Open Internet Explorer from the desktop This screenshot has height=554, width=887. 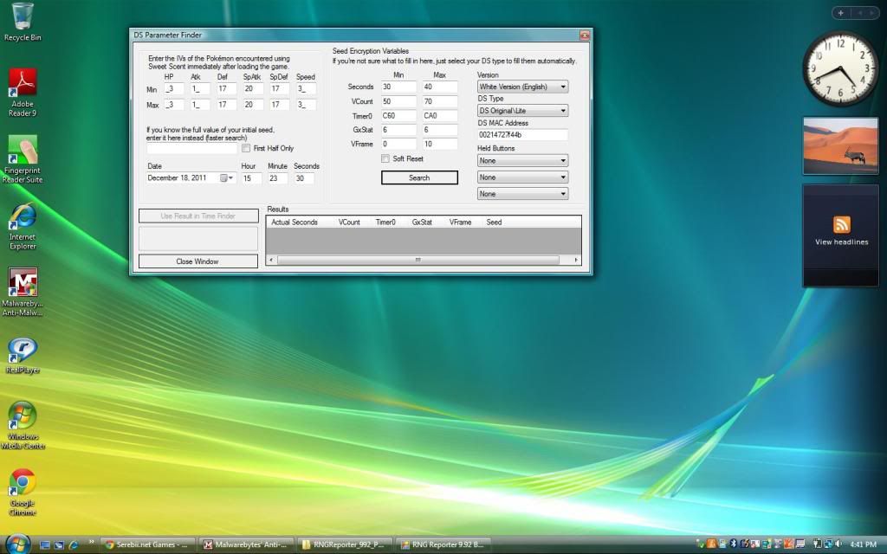click(x=22, y=226)
